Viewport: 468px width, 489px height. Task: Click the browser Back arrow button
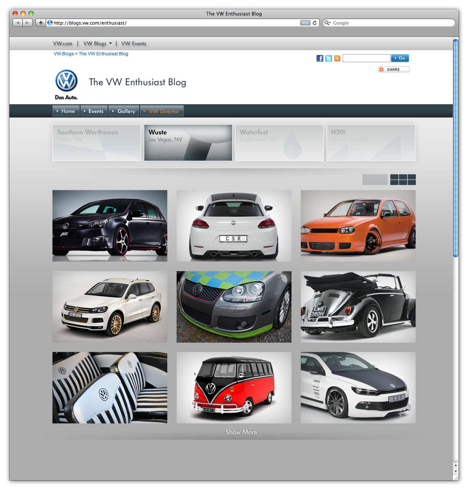pyautogui.click(x=17, y=23)
